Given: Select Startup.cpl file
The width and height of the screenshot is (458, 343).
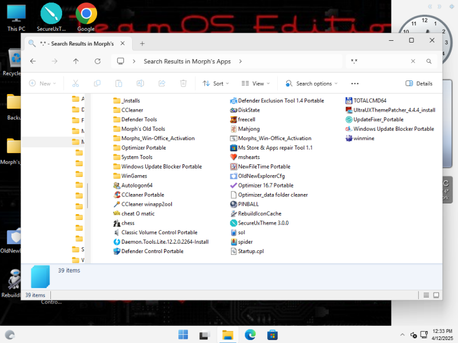Looking at the screenshot, I should click(x=247, y=251).
